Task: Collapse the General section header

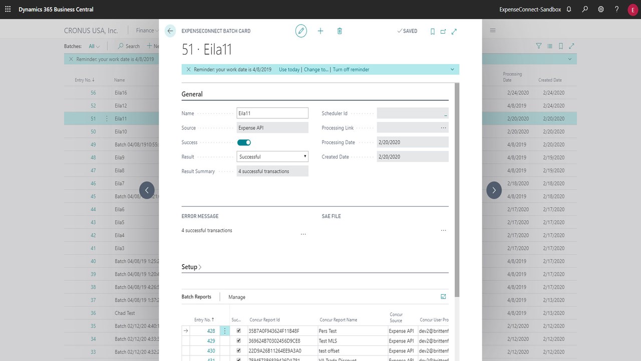Action: click(192, 94)
